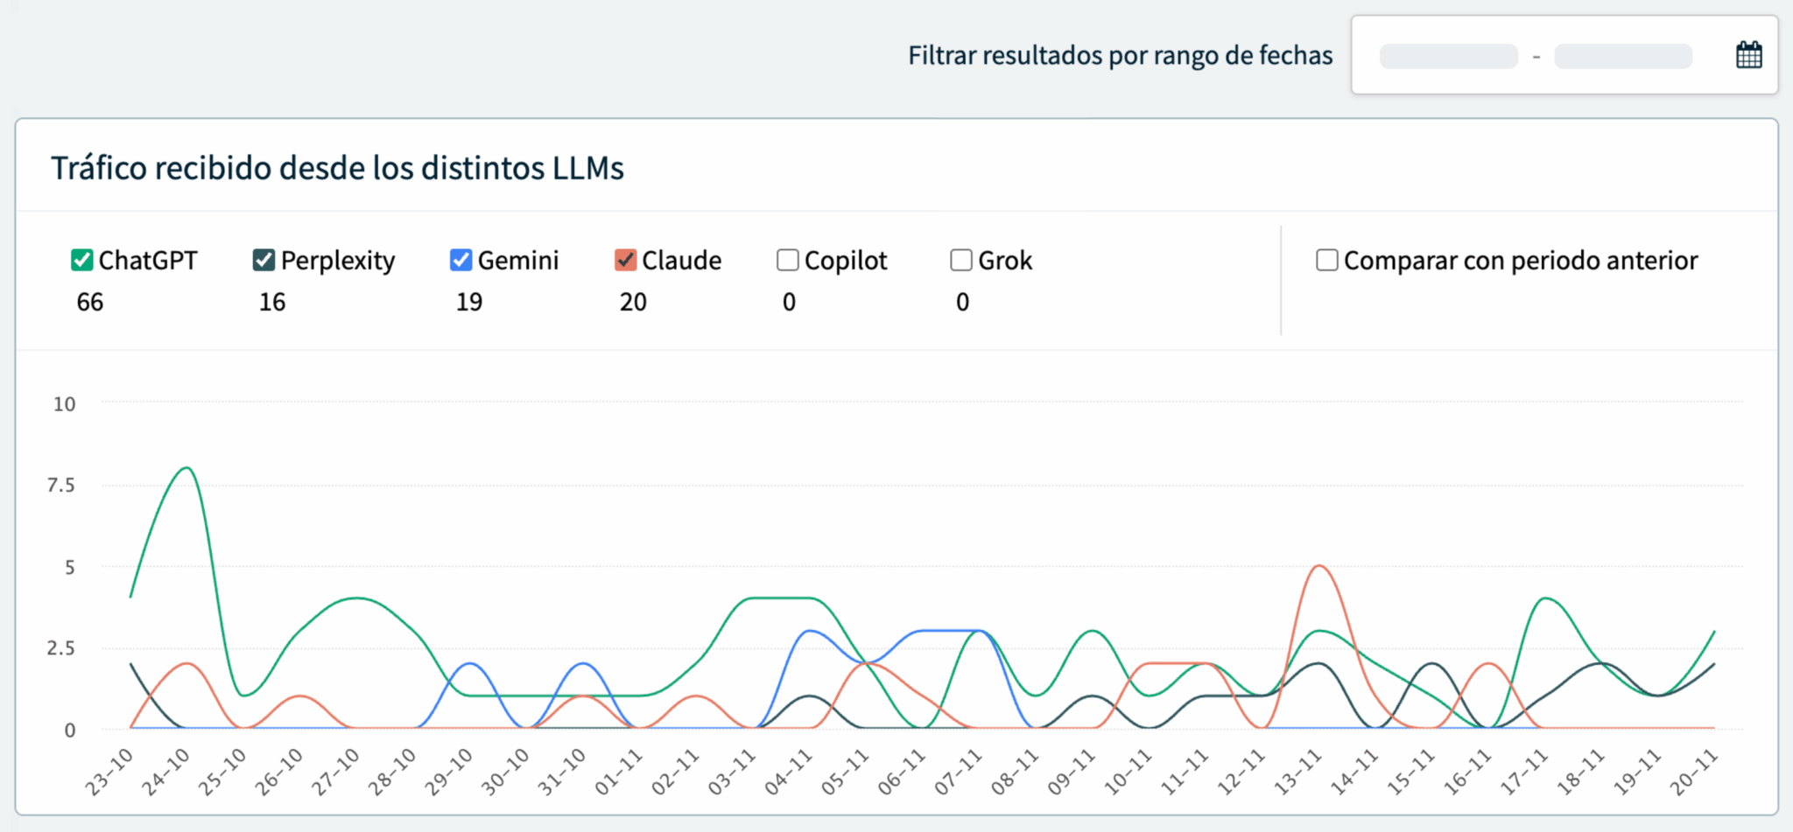
Task: Click the start date field in range filter
Action: (x=1448, y=56)
